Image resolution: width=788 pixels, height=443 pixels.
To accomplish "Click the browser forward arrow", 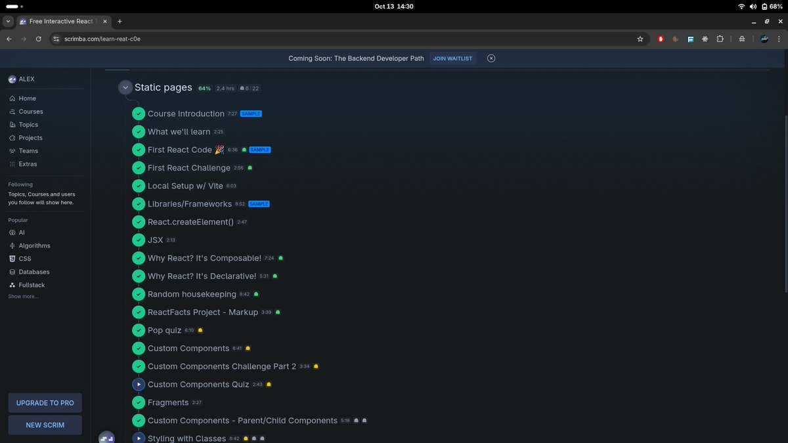I will tap(24, 39).
